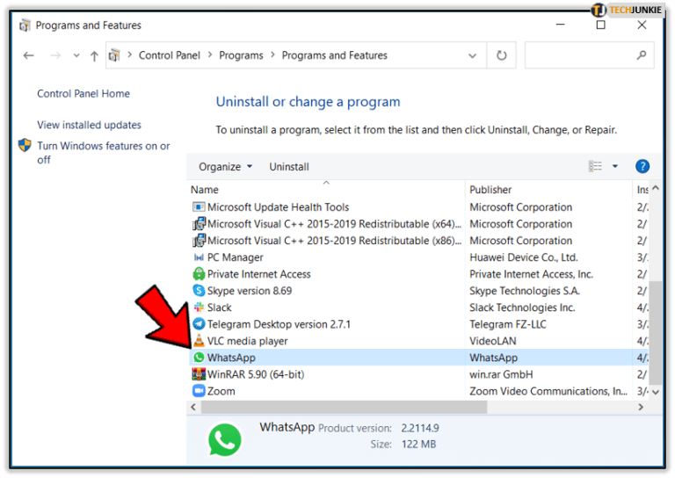
Task: Open help via the blue question mark
Action: [x=642, y=166]
